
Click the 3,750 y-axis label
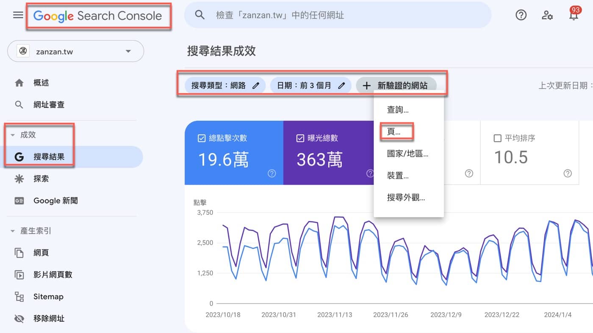point(205,213)
